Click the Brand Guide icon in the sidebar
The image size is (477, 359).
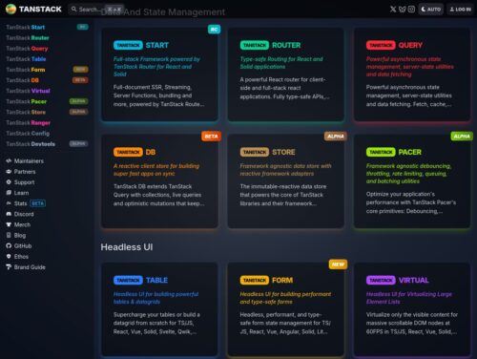[9, 267]
